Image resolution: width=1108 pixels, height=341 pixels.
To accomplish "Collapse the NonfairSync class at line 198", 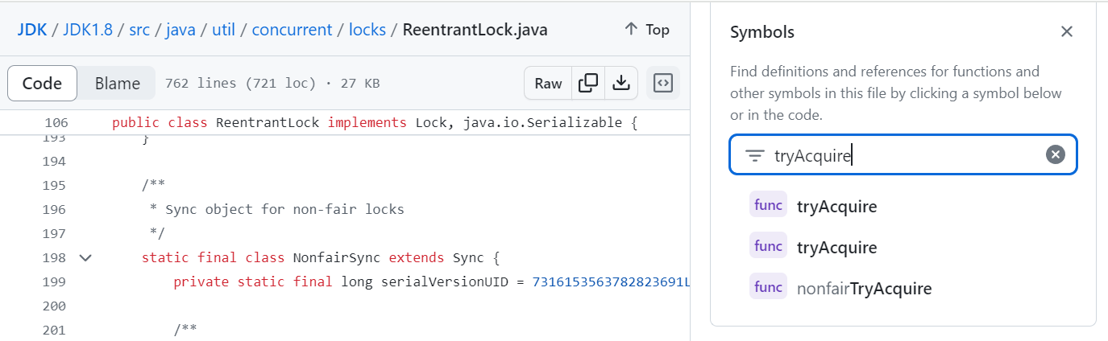I will click(85, 258).
